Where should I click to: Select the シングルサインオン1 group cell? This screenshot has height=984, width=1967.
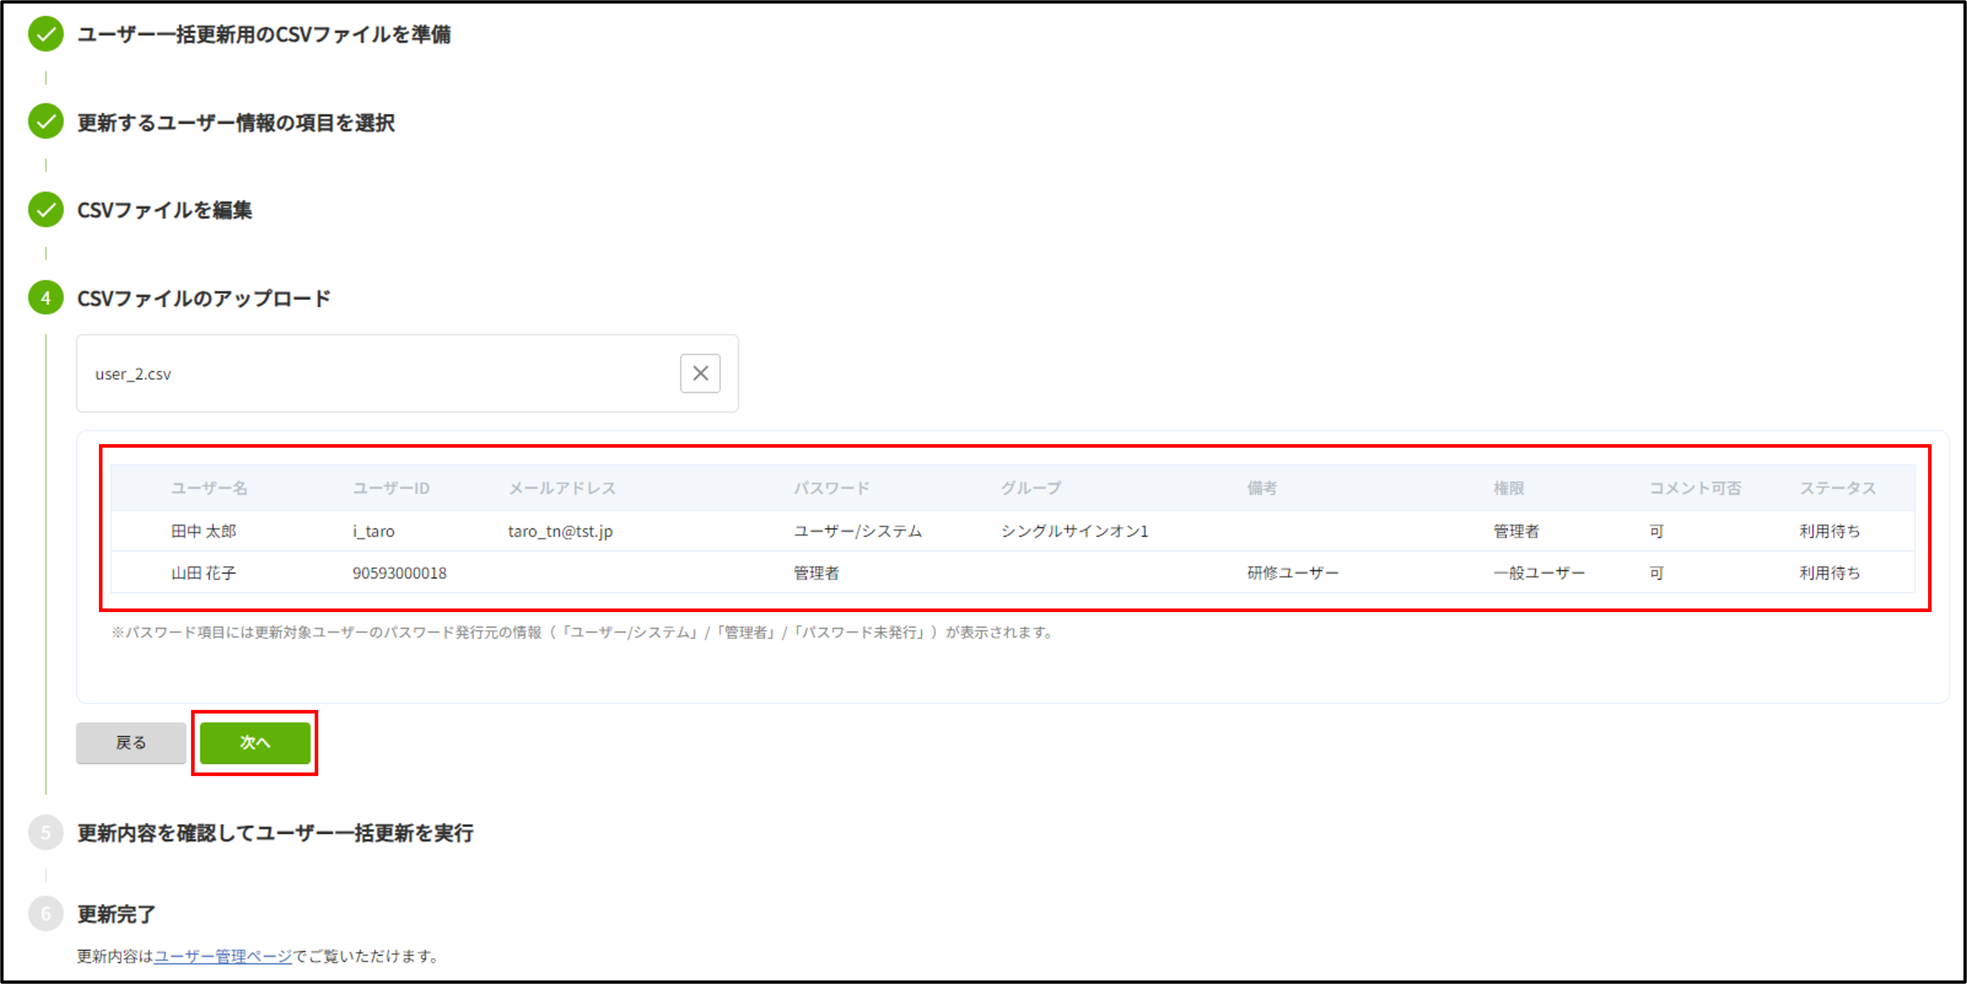point(1074,531)
